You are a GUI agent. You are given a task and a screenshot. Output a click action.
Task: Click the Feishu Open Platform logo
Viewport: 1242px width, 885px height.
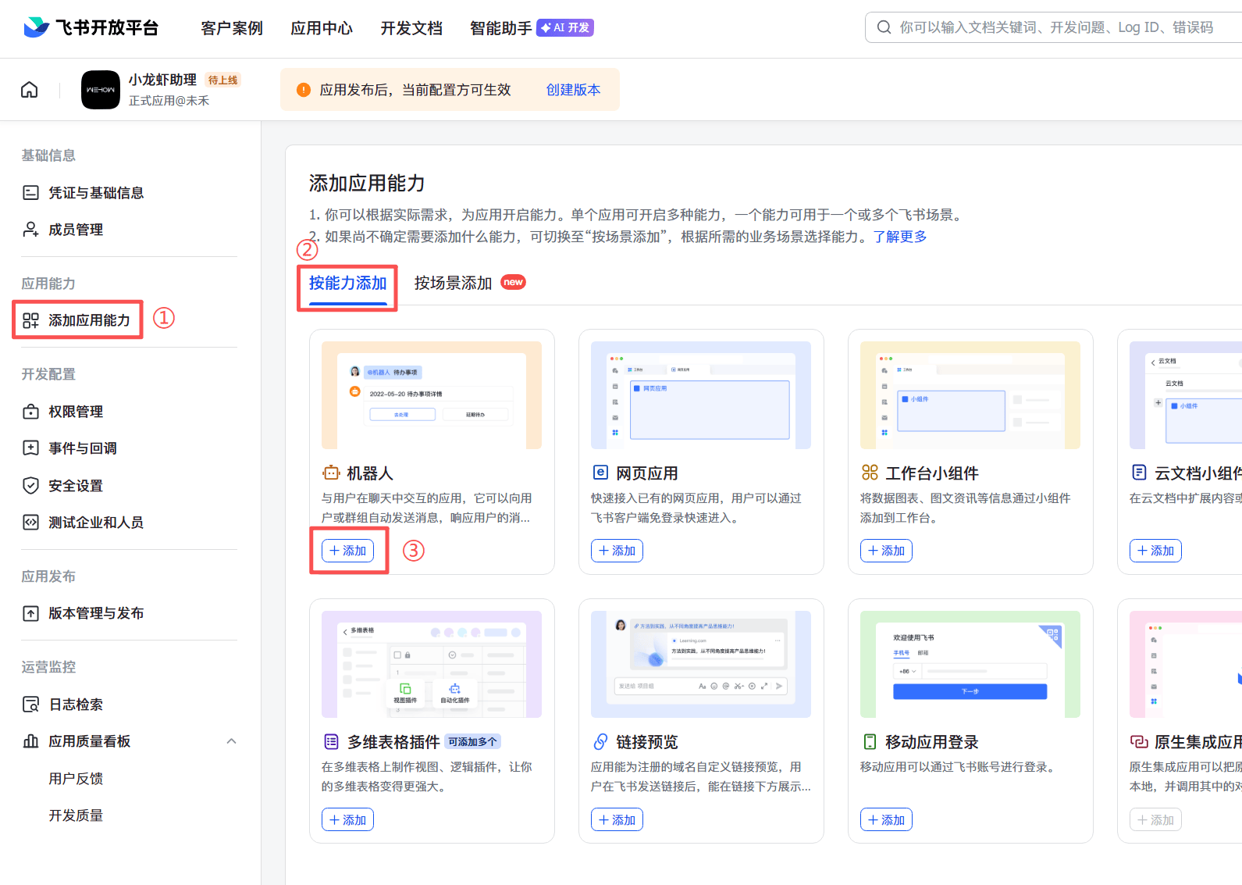[91, 28]
